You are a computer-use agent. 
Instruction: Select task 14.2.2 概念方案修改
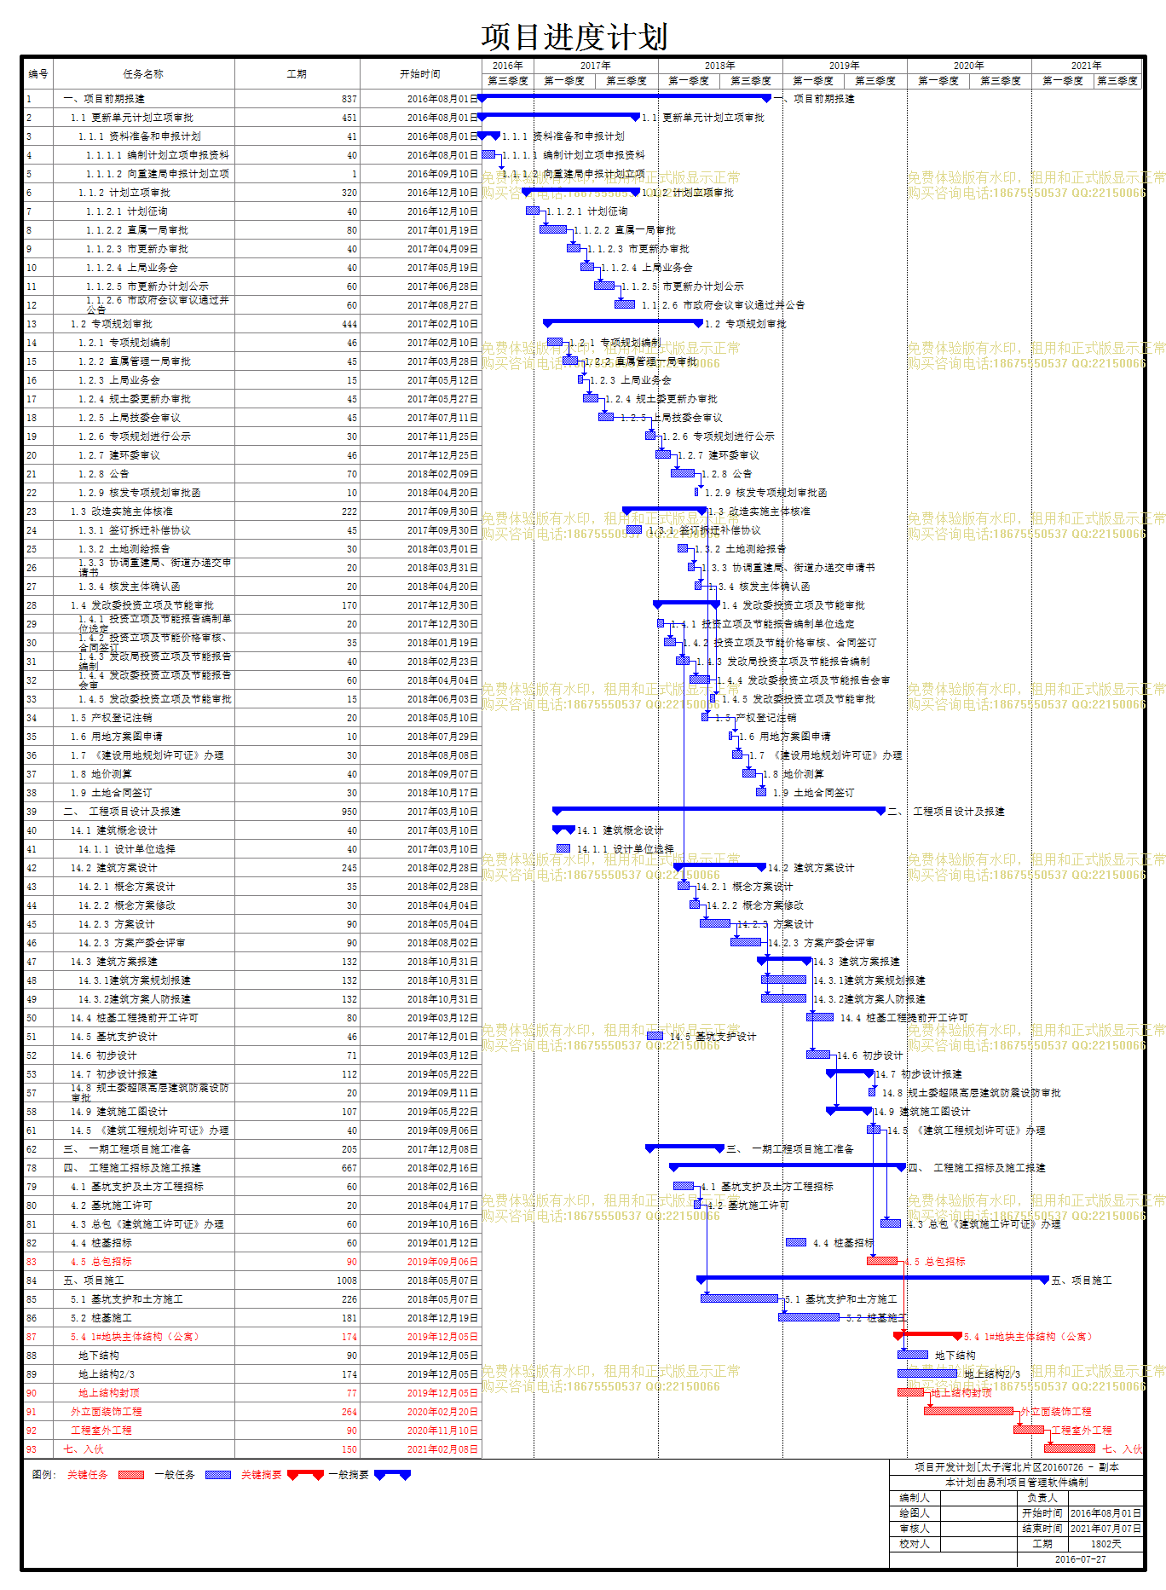pyautogui.click(x=252, y=905)
